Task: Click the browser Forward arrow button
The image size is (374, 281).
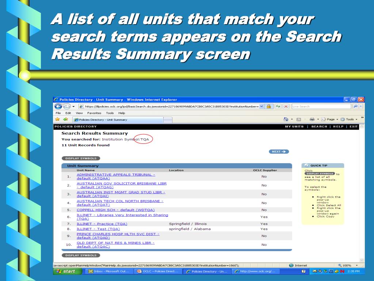Action: pyautogui.click(x=67, y=106)
